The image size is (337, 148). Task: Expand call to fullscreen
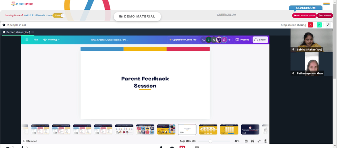328,25
